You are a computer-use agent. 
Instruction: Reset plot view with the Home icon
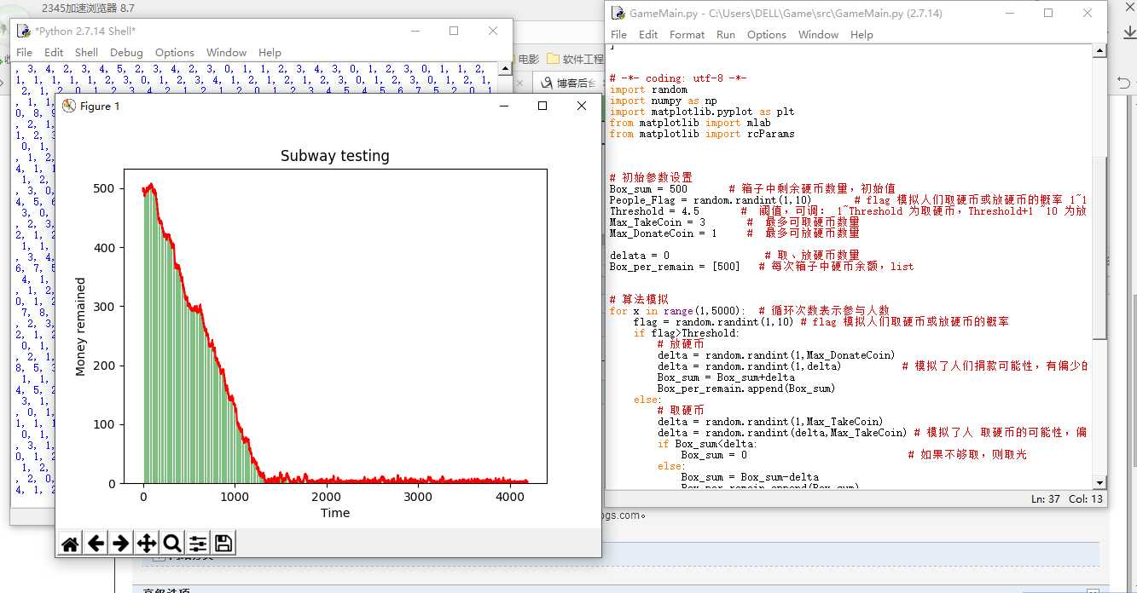click(71, 543)
